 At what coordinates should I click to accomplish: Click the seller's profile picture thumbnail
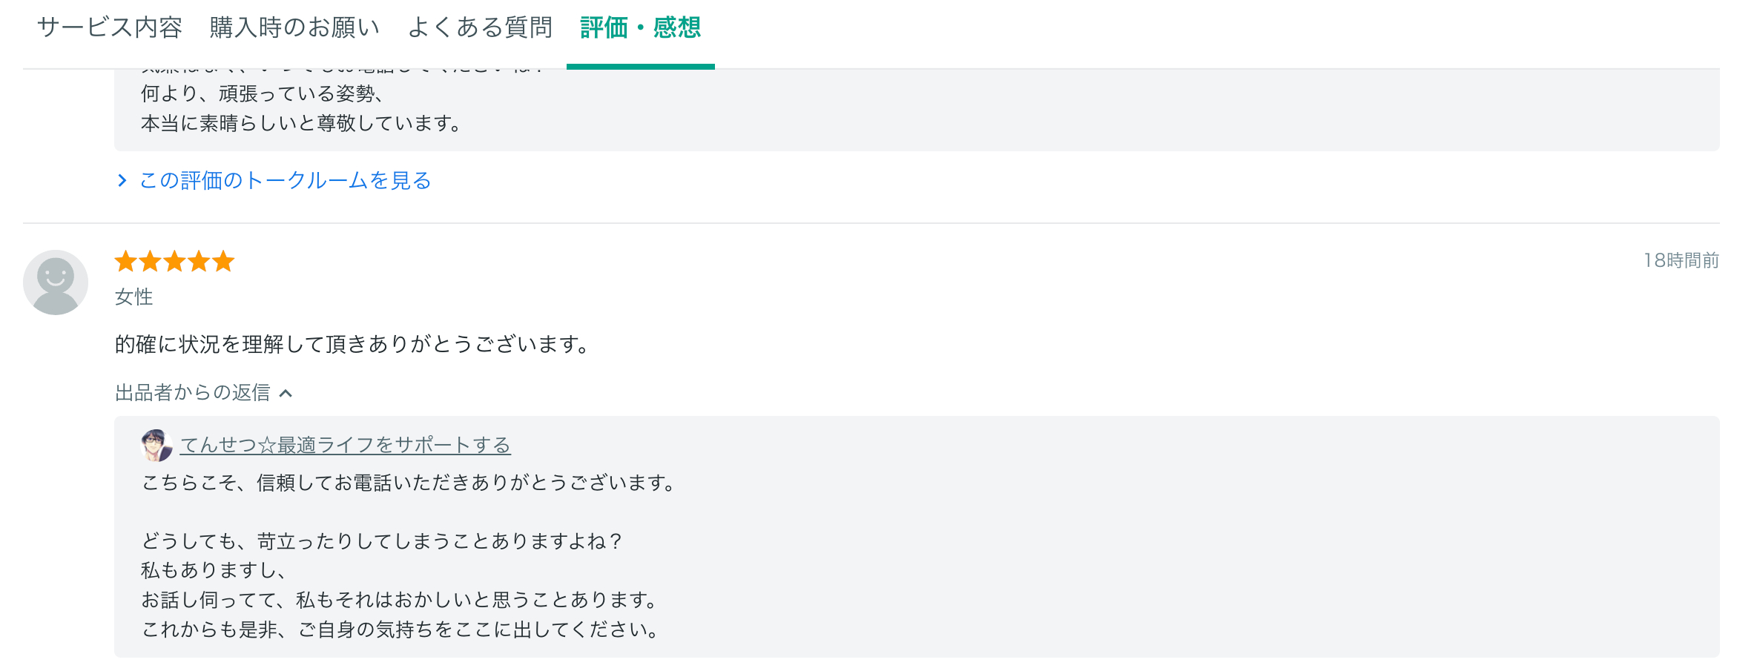(x=156, y=446)
